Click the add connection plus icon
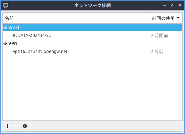185x134 pixels. pos(8,126)
